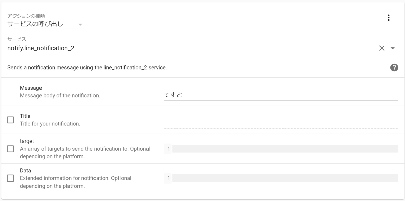Enable the Title checkbox
The width and height of the screenshot is (405, 201).
10,120
